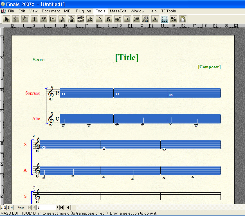Click the Page number input field
This screenshot has height=216, width=245.
point(46,208)
